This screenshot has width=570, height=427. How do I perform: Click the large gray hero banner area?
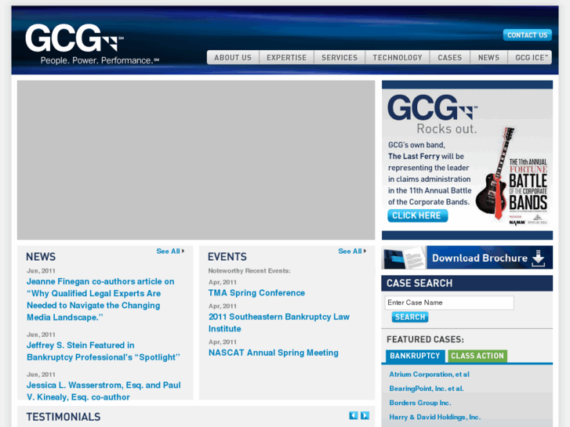click(x=196, y=161)
